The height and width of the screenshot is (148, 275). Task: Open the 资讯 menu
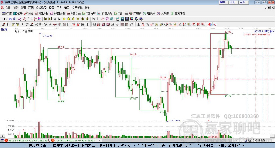[23, 8]
